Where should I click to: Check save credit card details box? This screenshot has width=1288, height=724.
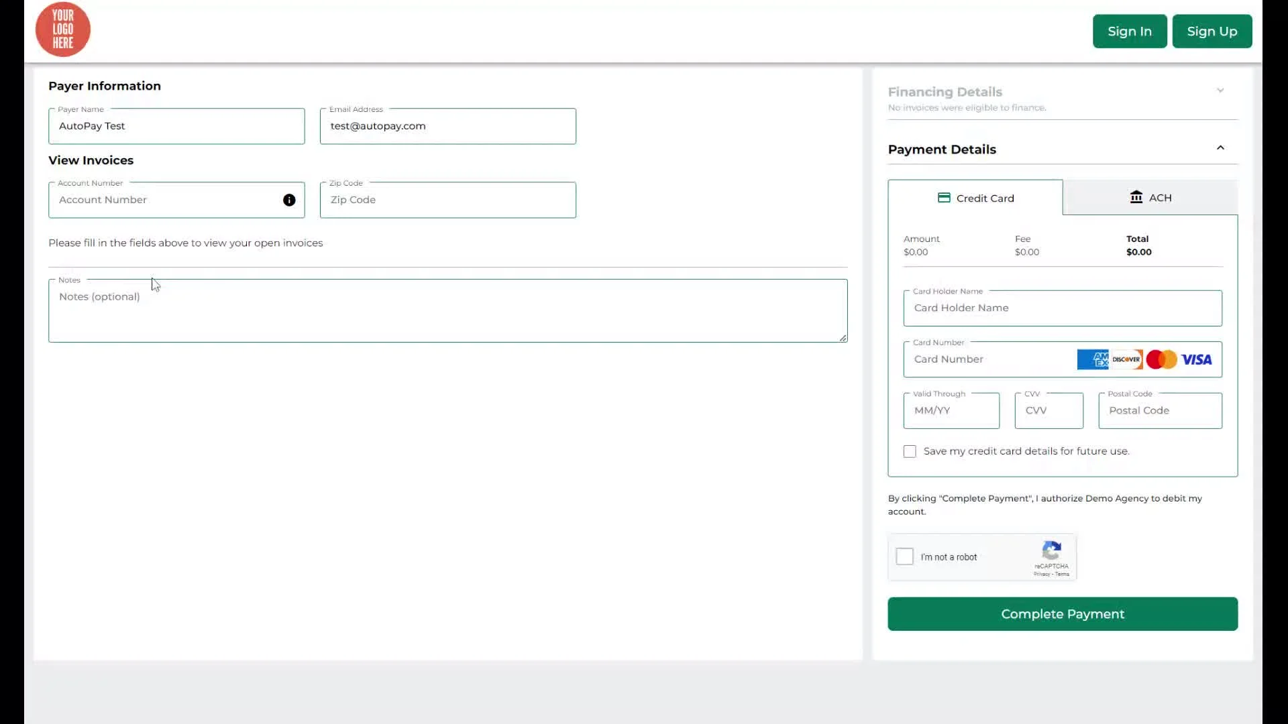click(910, 451)
